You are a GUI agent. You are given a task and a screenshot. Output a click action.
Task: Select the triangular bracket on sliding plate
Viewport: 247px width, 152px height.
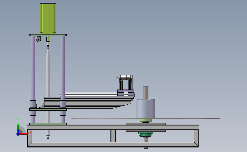[x=42, y=106]
